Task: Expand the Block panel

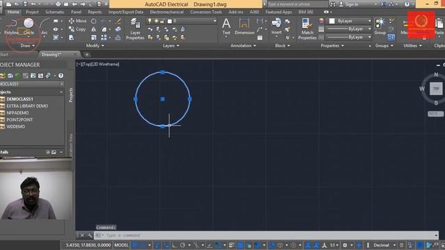Action: tap(282, 46)
